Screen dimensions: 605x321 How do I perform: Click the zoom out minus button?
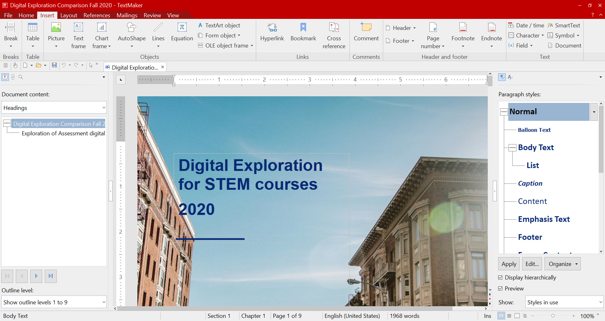533,316
